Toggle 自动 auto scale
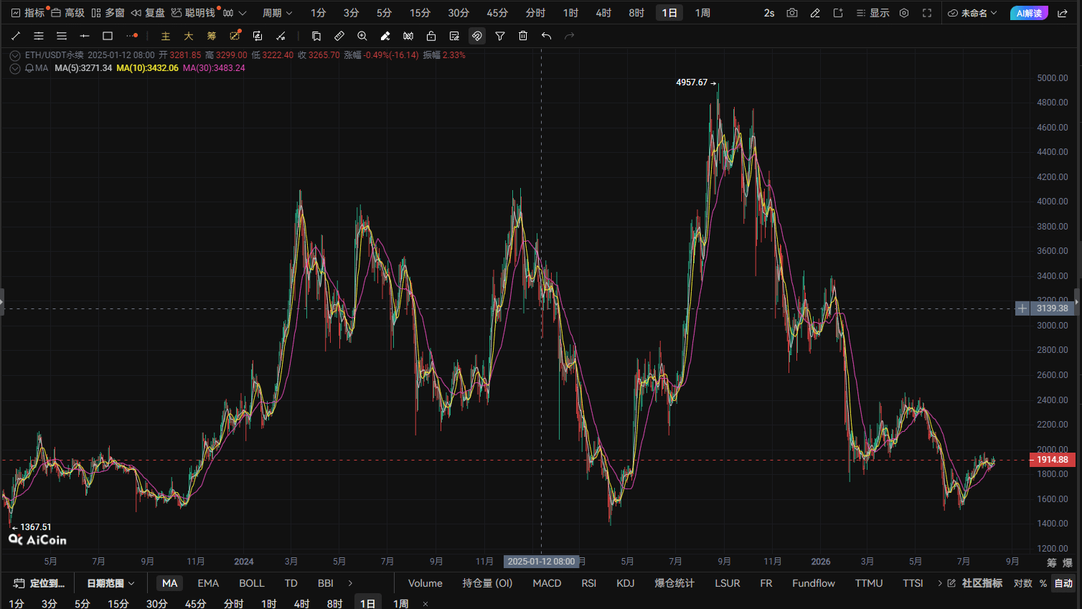The height and width of the screenshot is (609, 1082). pyautogui.click(x=1063, y=583)
